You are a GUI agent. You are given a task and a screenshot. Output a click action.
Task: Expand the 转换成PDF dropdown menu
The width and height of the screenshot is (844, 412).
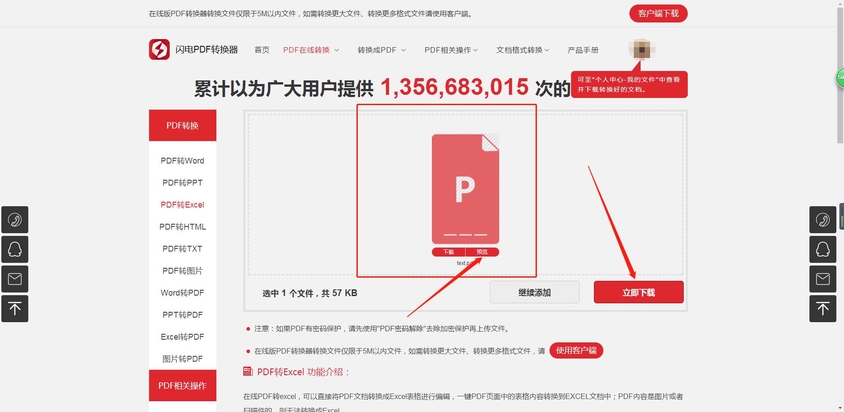pyautogui.click(x=381, y=50)
